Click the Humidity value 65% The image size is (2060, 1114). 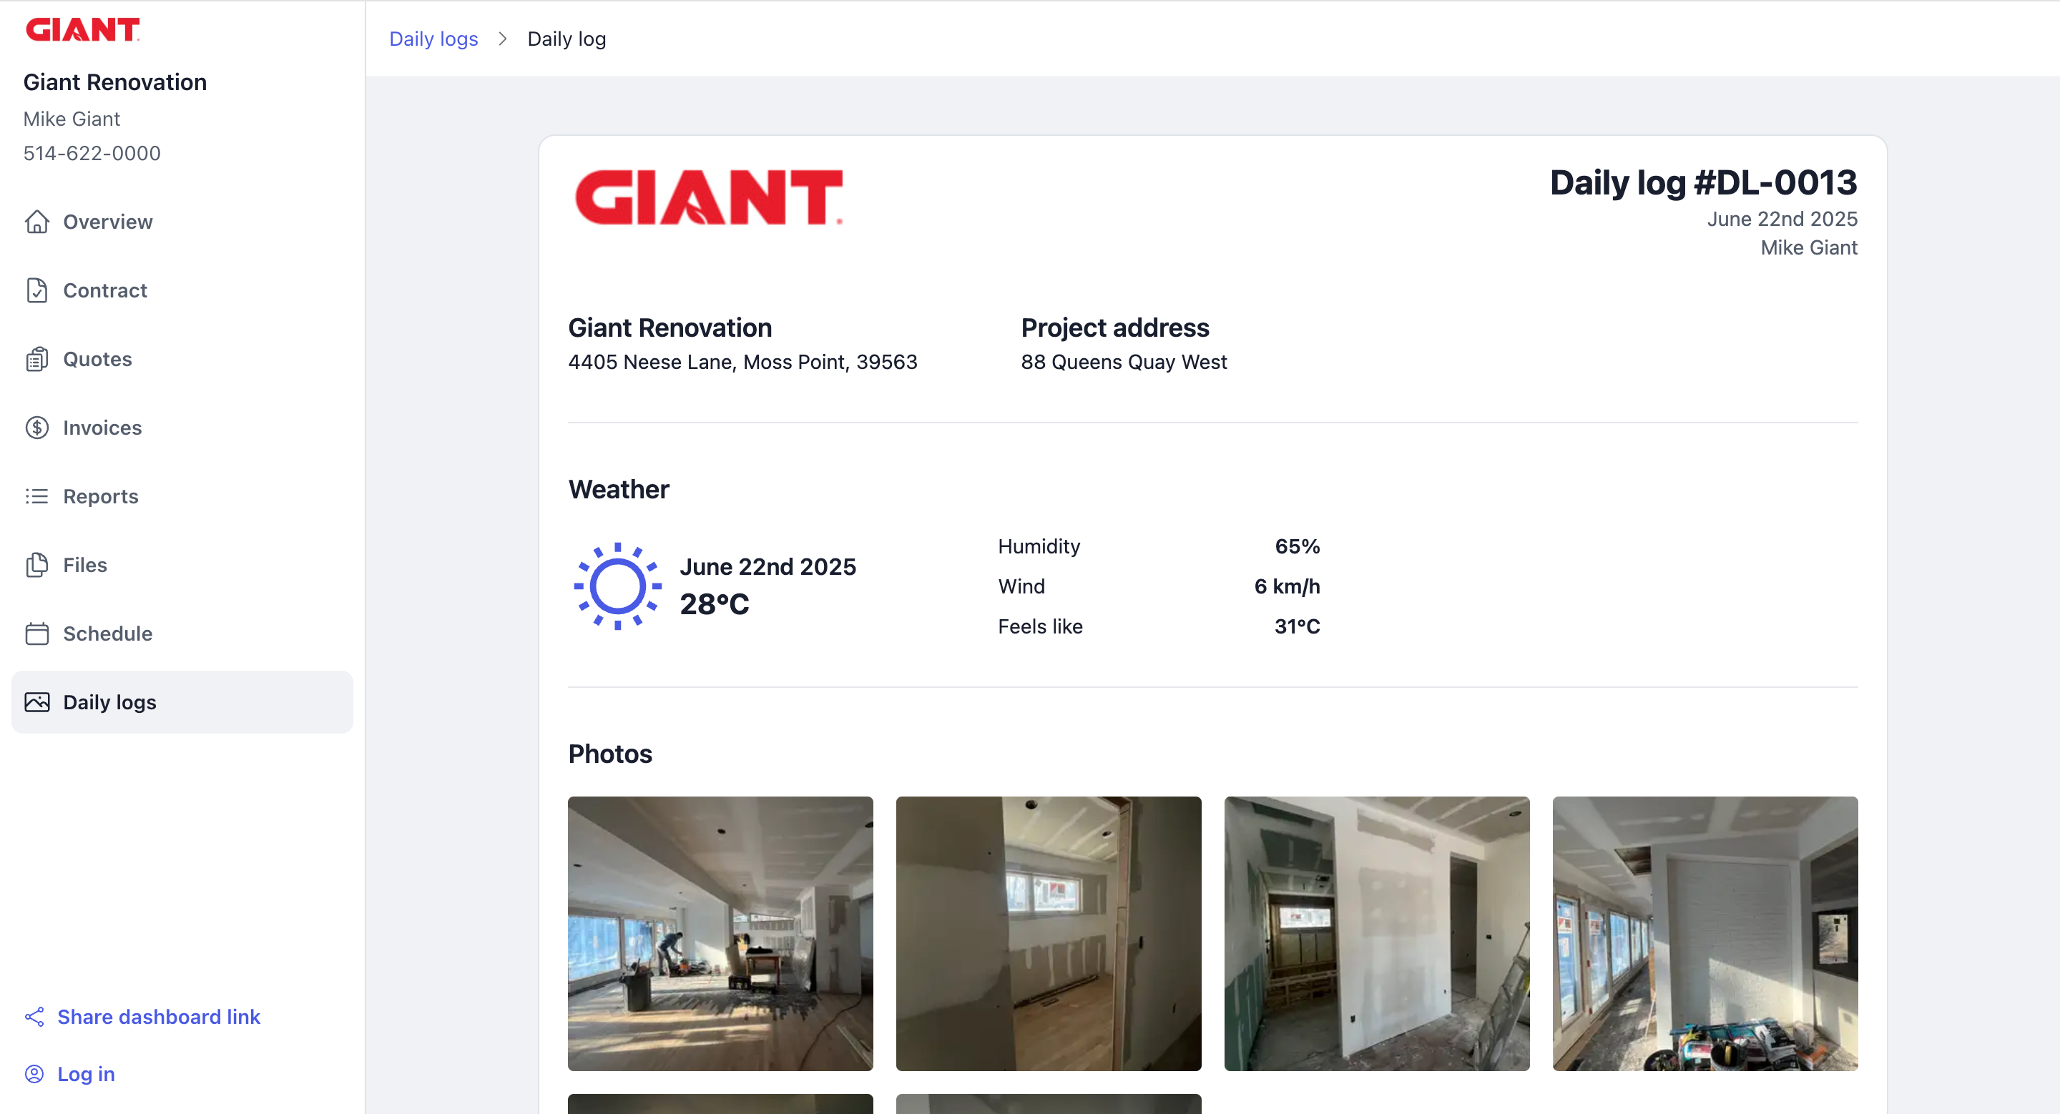[x=1297, y=546]
